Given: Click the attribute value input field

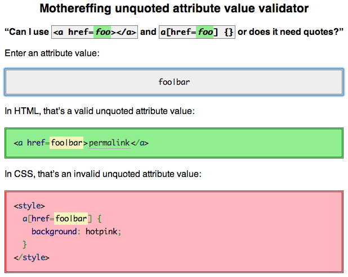Looking at the screenshot, I should [174, 82].
